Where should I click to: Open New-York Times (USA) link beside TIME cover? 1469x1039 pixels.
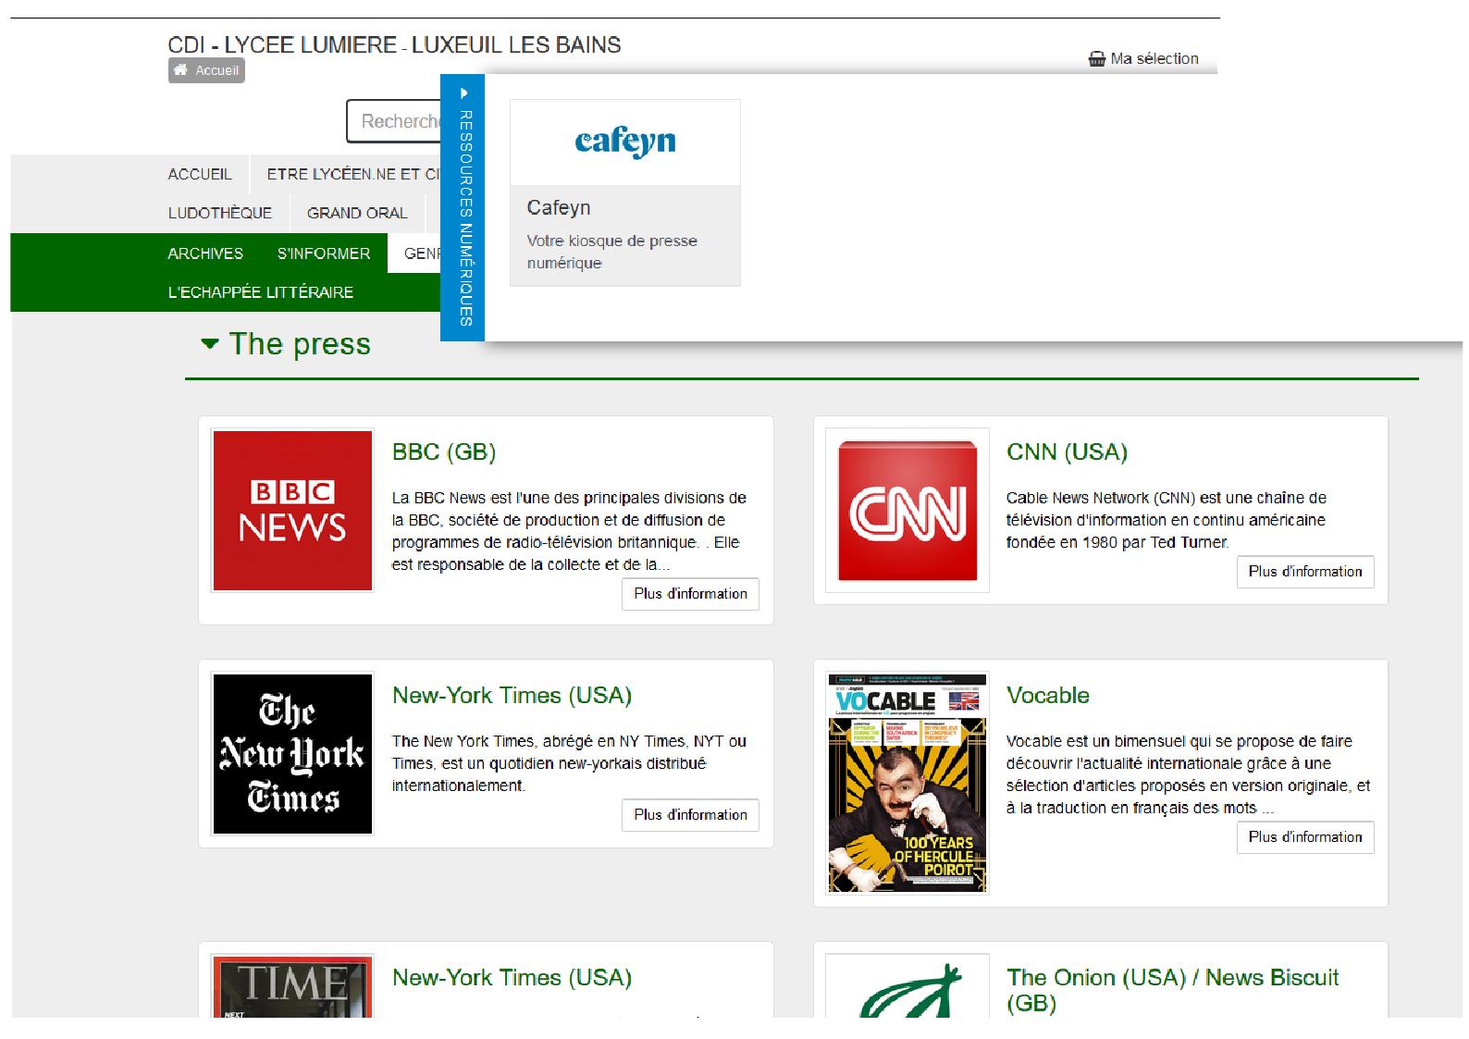tap(512, 977)
